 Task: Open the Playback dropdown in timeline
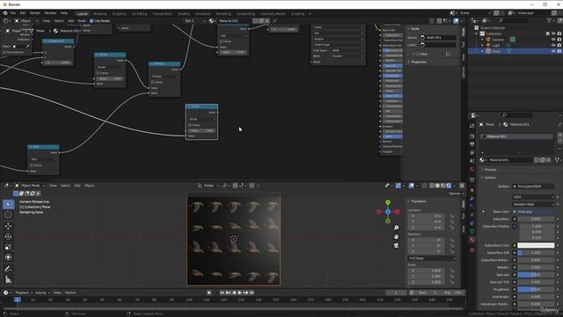click(x=24, y=292)
